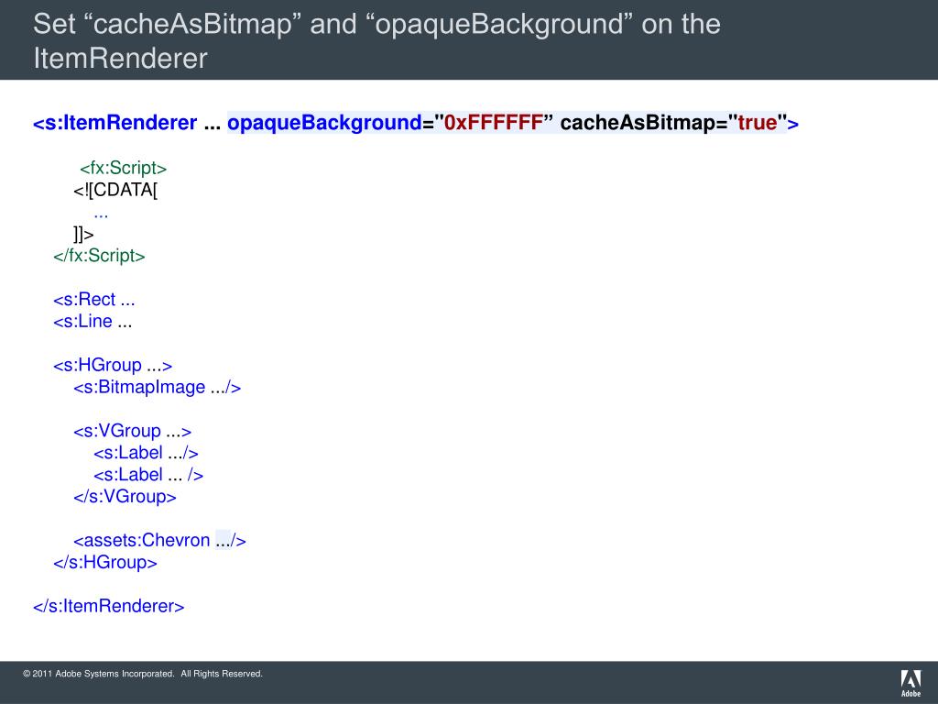Click the opening <fx:Script> tag
Viewport: 938px width, 704px height.
pyautogui.click(x=124, y=169)
